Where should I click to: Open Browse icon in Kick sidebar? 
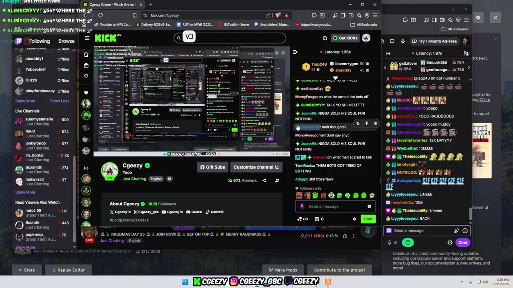[86, 65]
